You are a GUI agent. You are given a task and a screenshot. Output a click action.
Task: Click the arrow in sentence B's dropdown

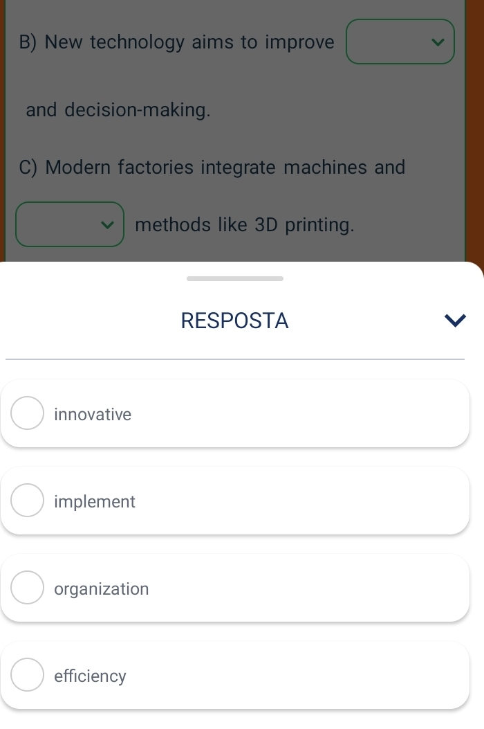coord(437,42)
